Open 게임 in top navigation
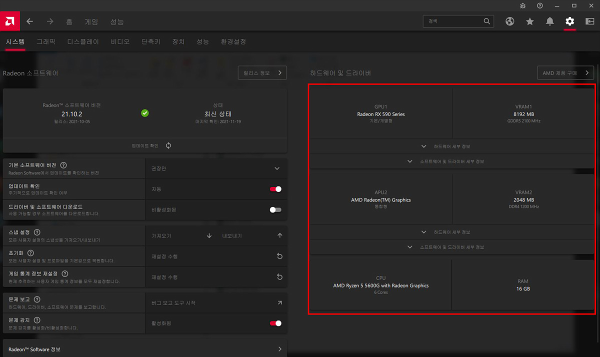Image resolution: width=600 pixels, height=357 pixels. coord(91,22)
